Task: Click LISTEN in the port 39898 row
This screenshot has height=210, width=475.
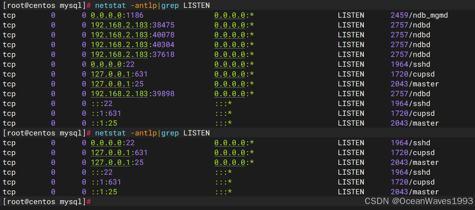Action: (351, 94)
